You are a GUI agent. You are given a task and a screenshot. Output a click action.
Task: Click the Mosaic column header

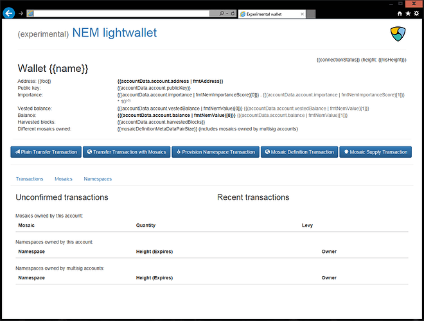[x=26, y=225]
